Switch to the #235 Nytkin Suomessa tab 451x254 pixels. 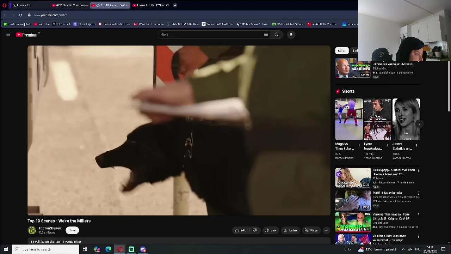pyautogui.click(x=70, y=5)
